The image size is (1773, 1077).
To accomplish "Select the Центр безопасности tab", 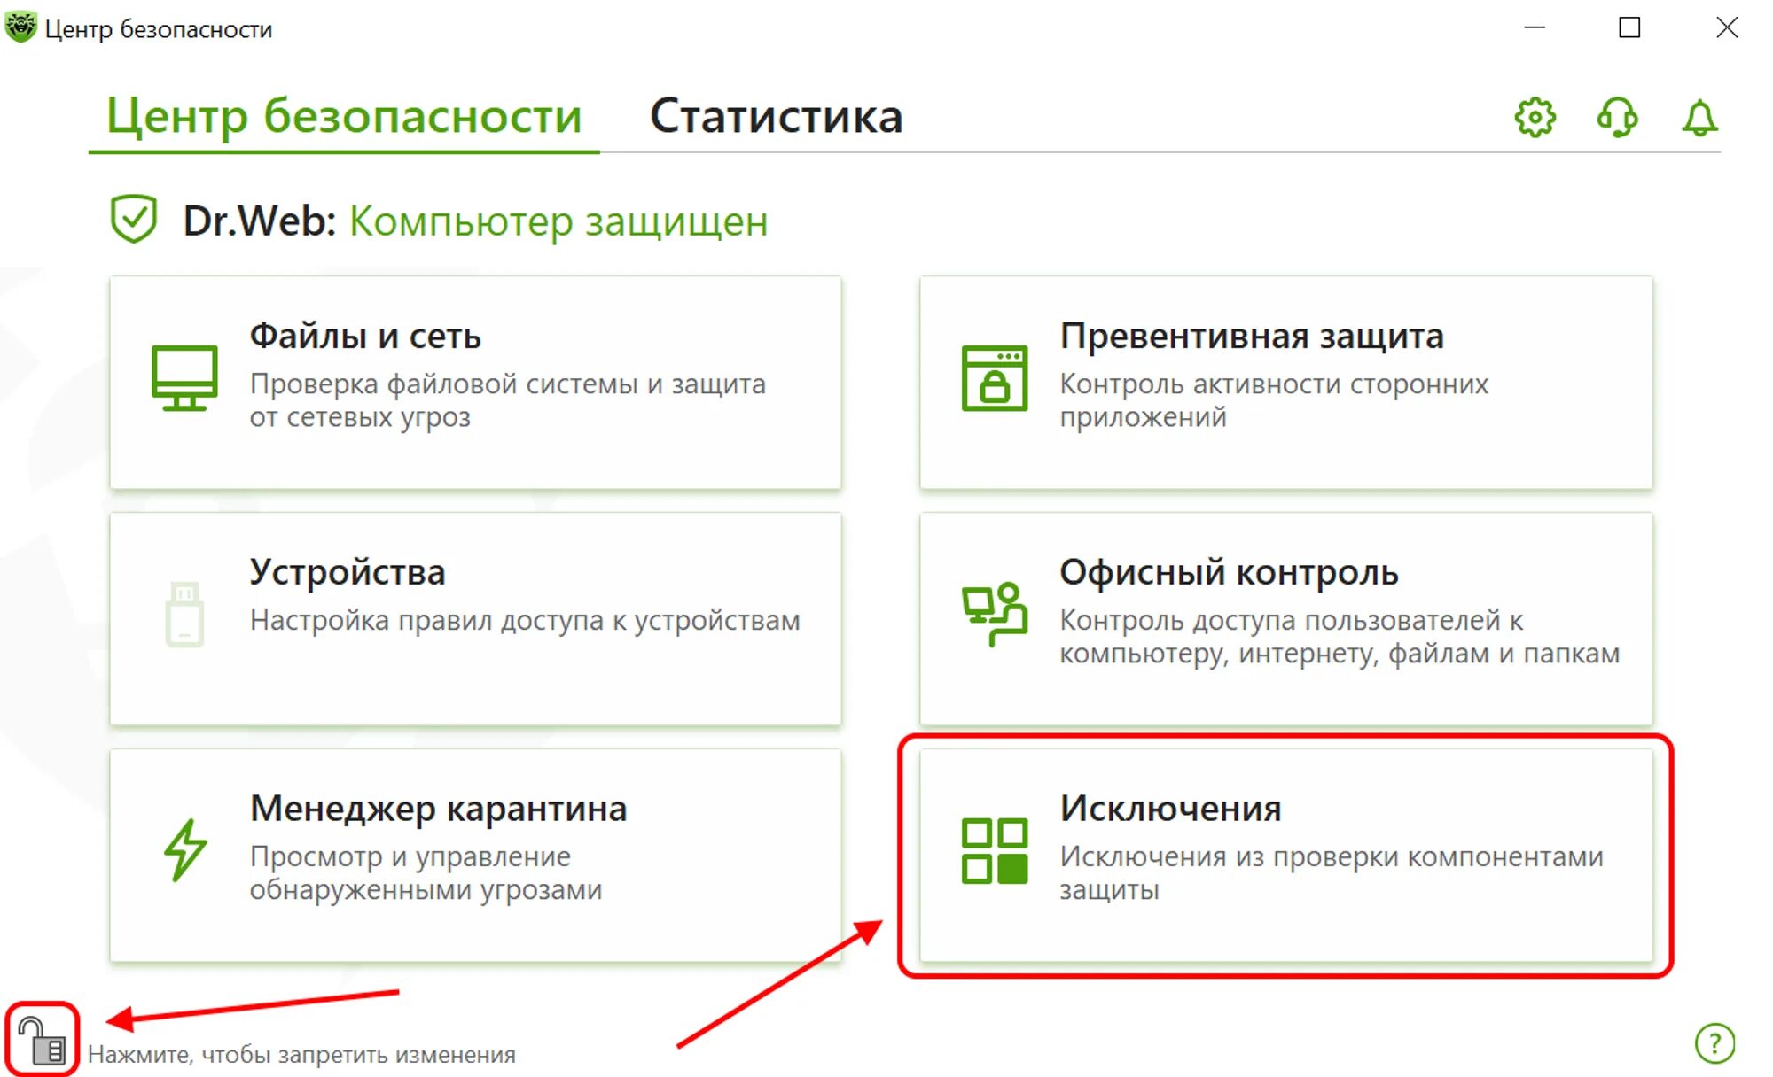I will 344,116.
